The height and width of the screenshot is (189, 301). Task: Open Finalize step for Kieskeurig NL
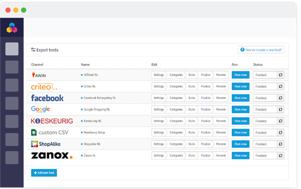(206, 121)
